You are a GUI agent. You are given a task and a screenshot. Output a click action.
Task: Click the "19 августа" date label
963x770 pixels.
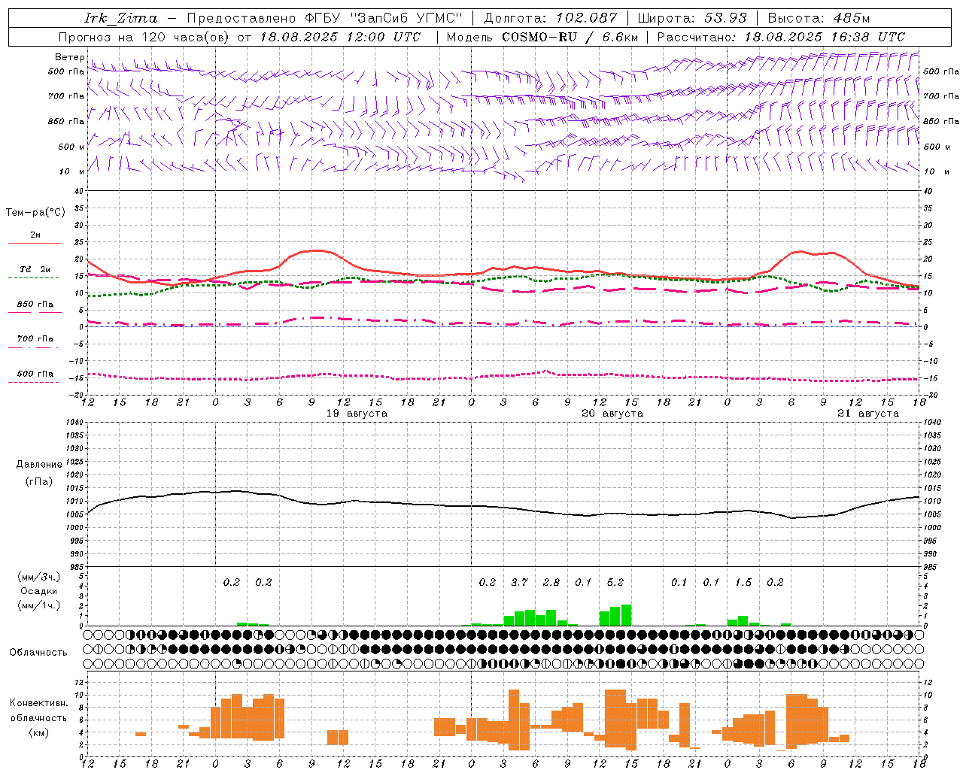357,414
